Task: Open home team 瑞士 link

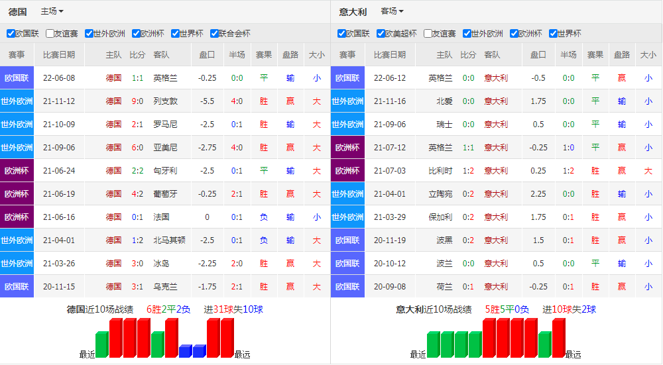Action: coord(444,124)
